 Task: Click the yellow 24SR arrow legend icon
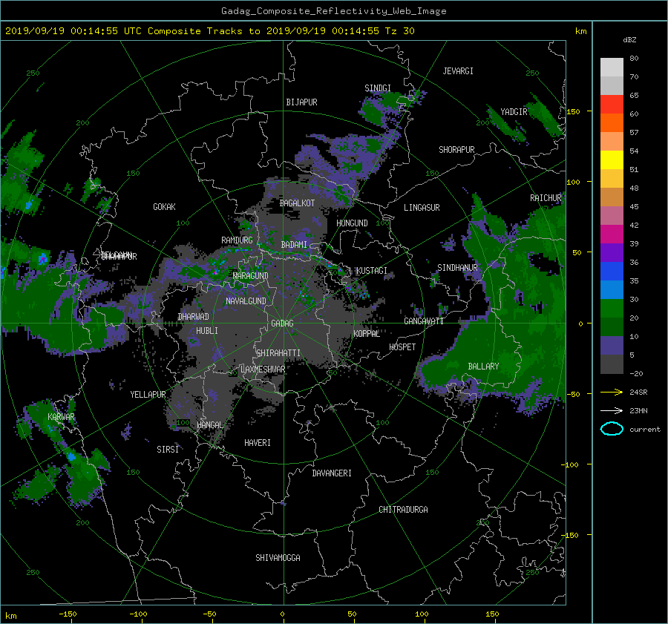coord(612,393)
